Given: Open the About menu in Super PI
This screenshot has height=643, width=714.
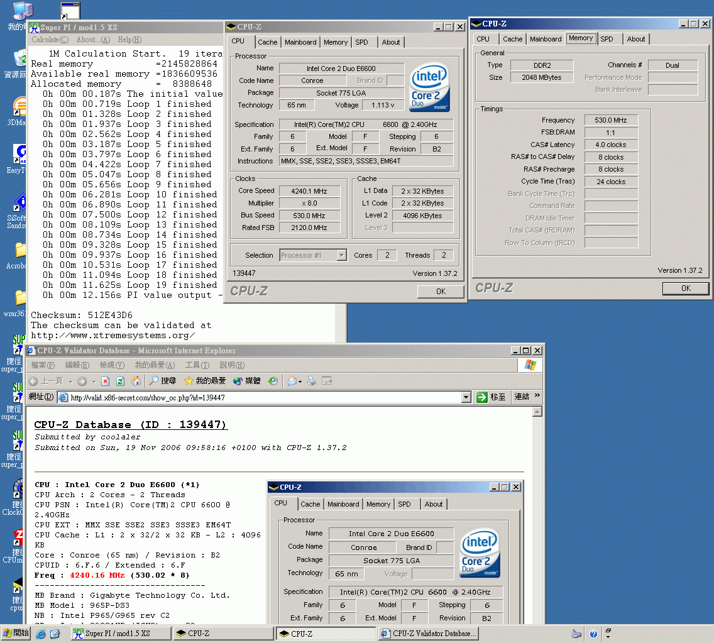Looking at the screenshot, I should tap(93, 40).
